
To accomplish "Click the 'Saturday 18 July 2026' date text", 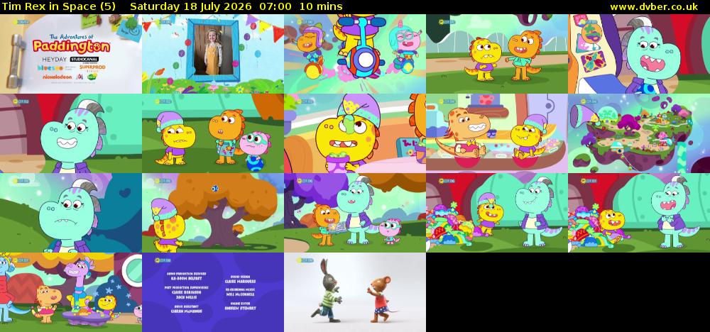I will (x=192, y=6).
